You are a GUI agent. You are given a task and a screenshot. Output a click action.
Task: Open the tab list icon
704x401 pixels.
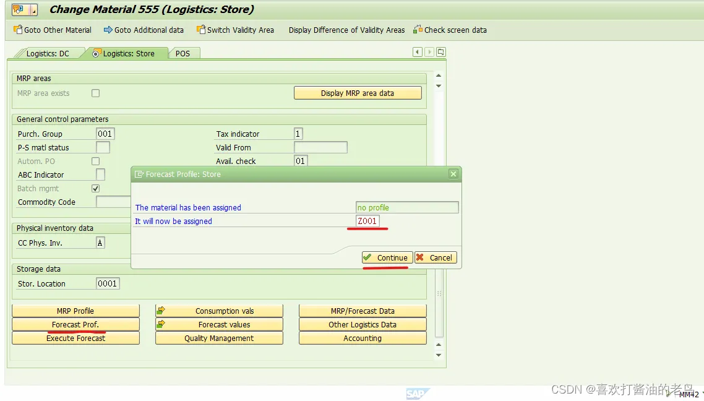click(441, 52)
